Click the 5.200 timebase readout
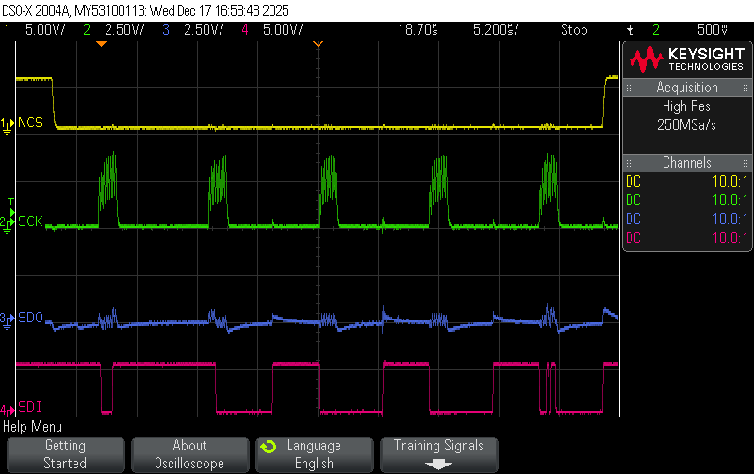 [x=496, y=30]
